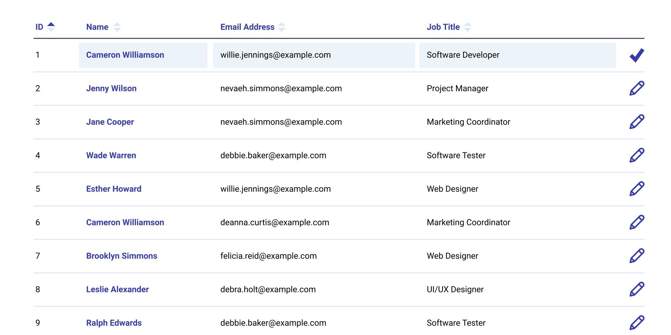Toggle sort arrows next to Name
The image size is (671, 335).
117,27
